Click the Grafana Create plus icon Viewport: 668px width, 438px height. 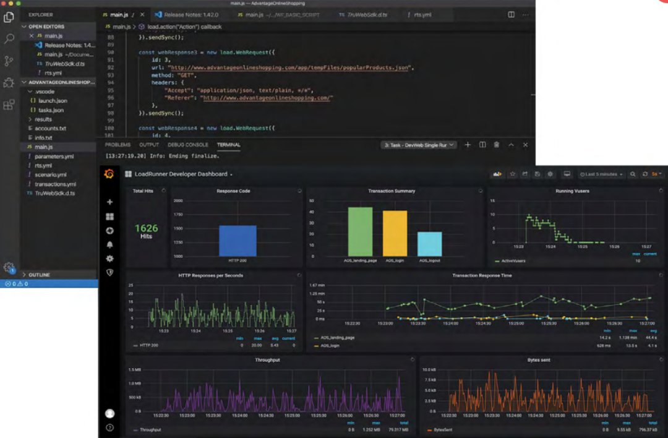point(109,202)
